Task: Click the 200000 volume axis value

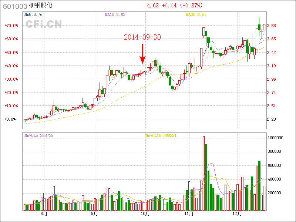Action: pyautogui.click(x=275, y=193)
